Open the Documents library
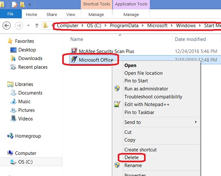The height and width of the screenshot is (176, 221). 30,93
